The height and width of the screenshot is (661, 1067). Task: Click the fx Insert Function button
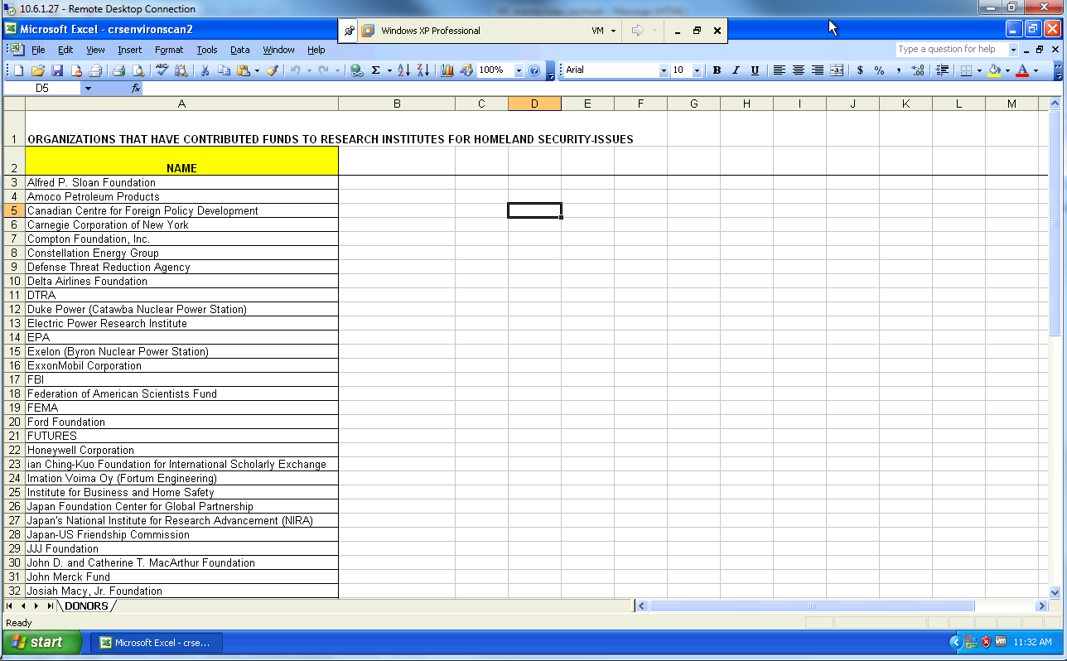click(136, 88)
